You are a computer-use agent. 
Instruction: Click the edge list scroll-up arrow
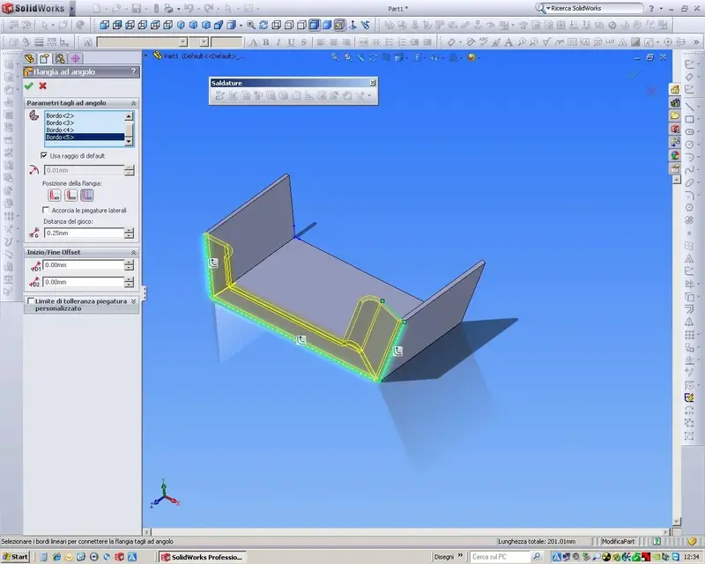129,116
